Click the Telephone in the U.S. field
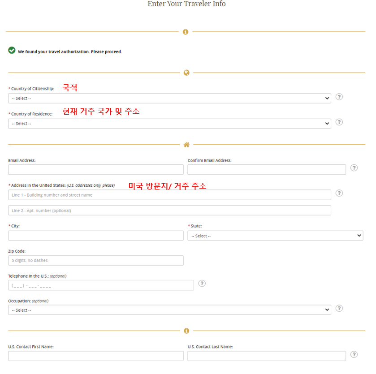376x374 pixels. click(101, 285)
